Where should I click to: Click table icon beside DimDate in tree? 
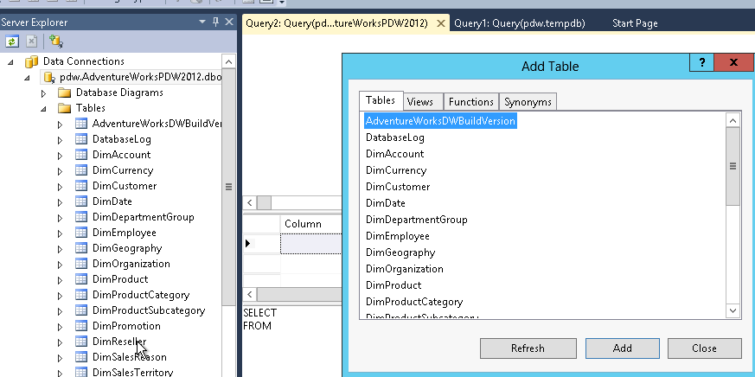81,201
